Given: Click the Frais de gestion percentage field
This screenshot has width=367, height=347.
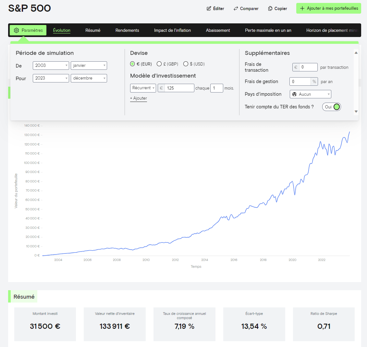Looking at the screenshot, I should pyautogui.click(x=300, y=82).
